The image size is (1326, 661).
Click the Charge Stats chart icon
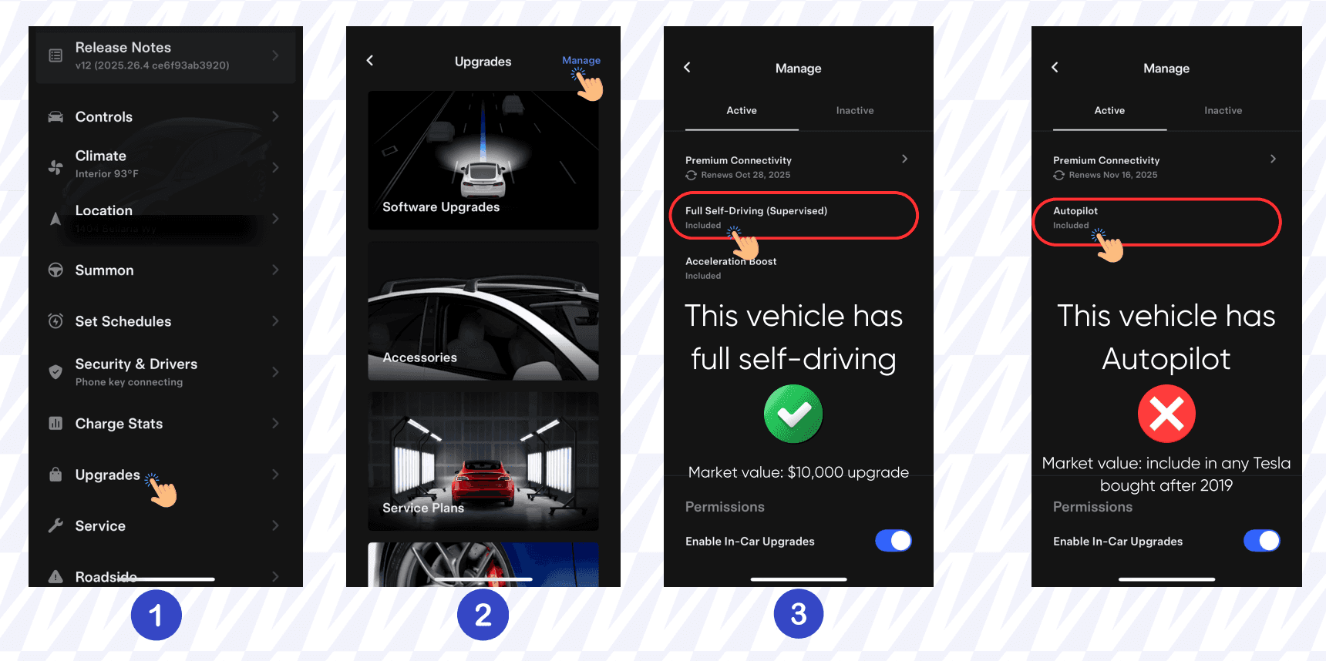(56, 423)
